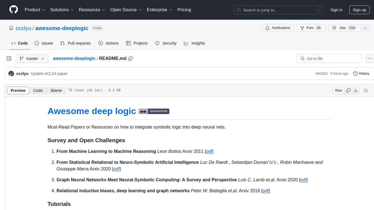374x210 pixels.
Task: Open awesome-deeplogic breadcrumb link
Action: click(74, 58)
